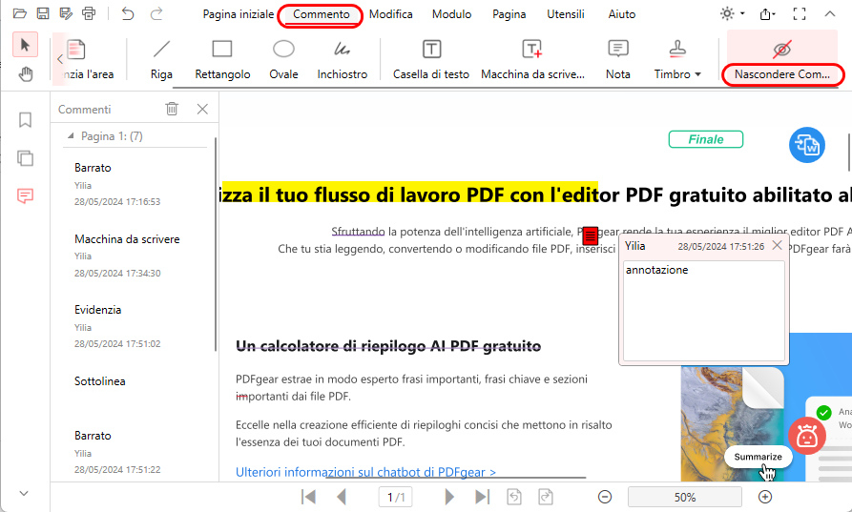
Task: Open the page thumbnails sidebar panel
Action: click(25, 158)
